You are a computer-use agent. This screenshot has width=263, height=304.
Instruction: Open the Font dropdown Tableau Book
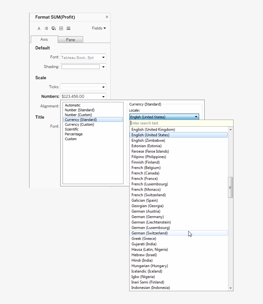[x=83, y=58]
